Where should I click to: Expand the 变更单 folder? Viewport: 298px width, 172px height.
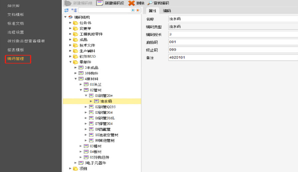coord(70,28)
